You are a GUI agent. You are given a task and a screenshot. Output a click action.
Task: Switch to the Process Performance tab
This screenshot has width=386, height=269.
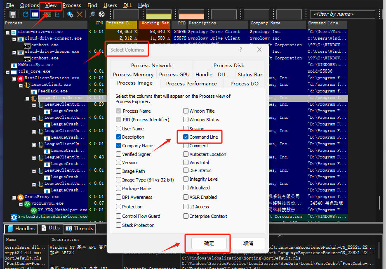click(x=191, y=83)
